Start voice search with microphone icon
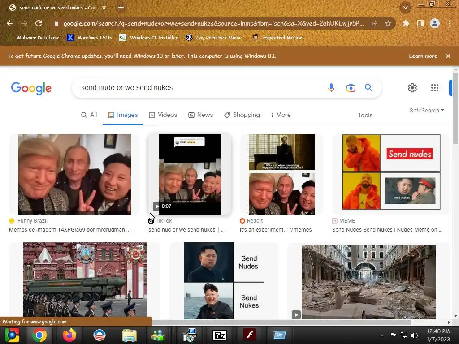This screenshot has width=459, height=344. pyautogui.click(x=331, y=88)
